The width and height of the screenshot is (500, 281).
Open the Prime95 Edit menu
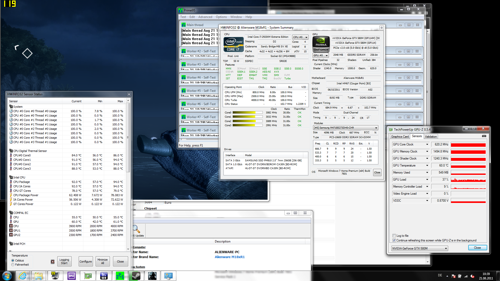tap(192, 17)
